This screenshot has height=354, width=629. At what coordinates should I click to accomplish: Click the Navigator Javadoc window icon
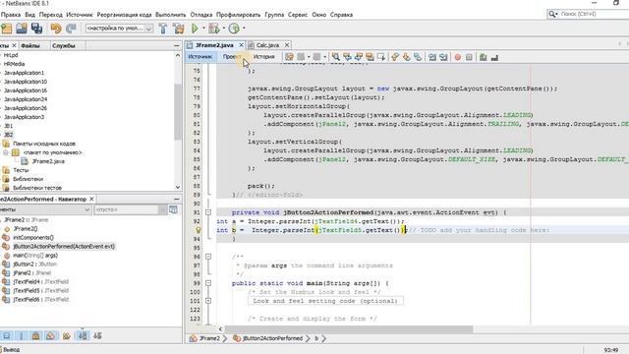173,209
